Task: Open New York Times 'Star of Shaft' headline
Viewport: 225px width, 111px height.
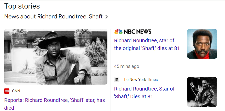Action: tap(144, 93)
